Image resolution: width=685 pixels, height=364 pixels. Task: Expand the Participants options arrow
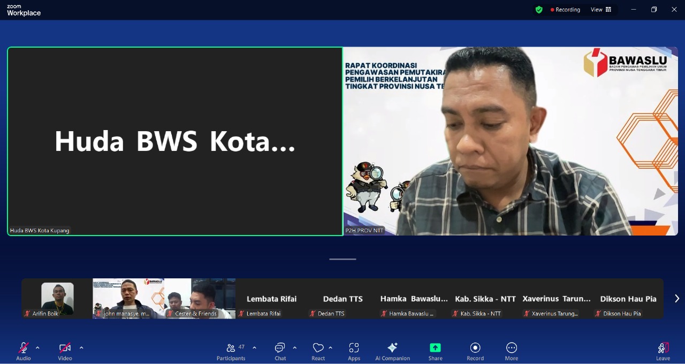(x=254, y=348)
